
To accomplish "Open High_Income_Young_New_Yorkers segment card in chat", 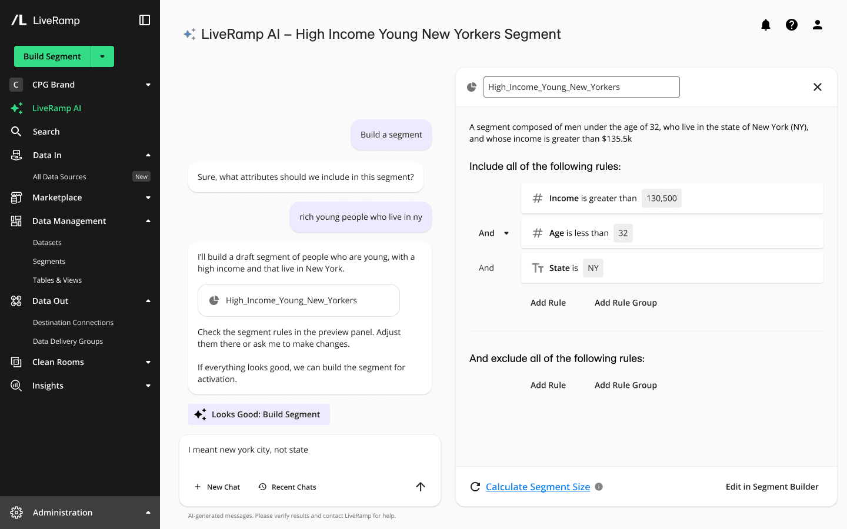I will tap(299, 300).
